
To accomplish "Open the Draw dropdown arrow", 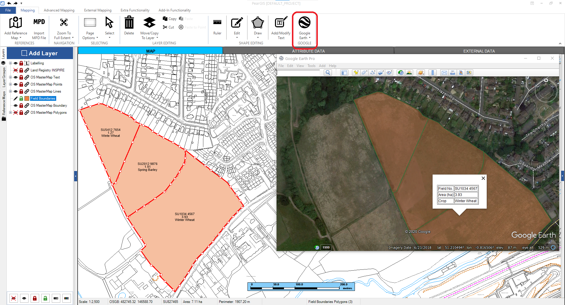I will 258,38.
